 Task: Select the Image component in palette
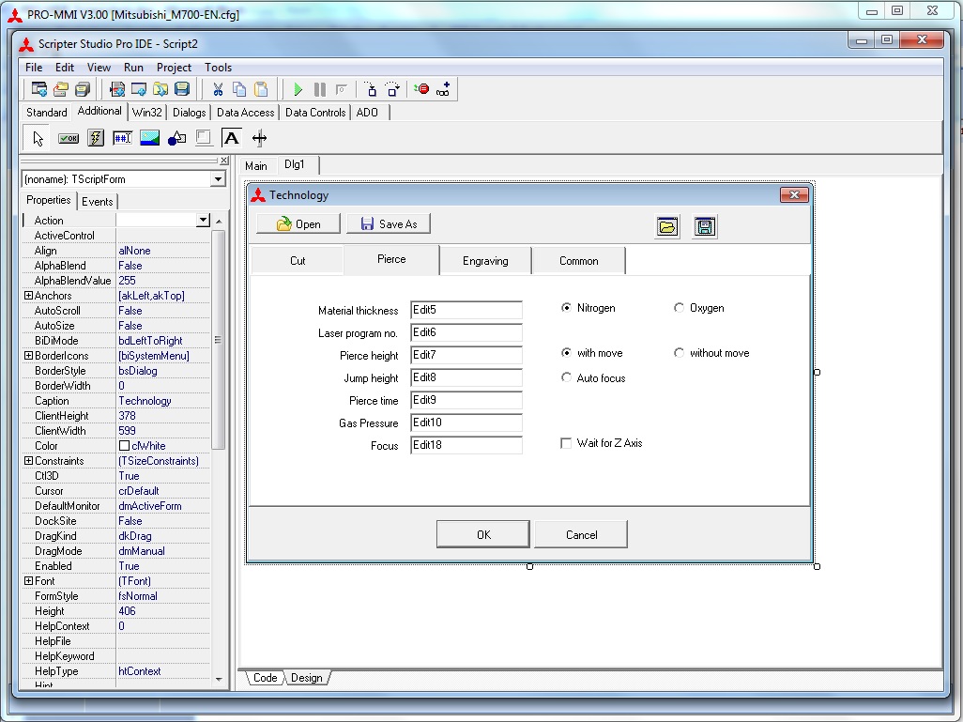(149, 138)
